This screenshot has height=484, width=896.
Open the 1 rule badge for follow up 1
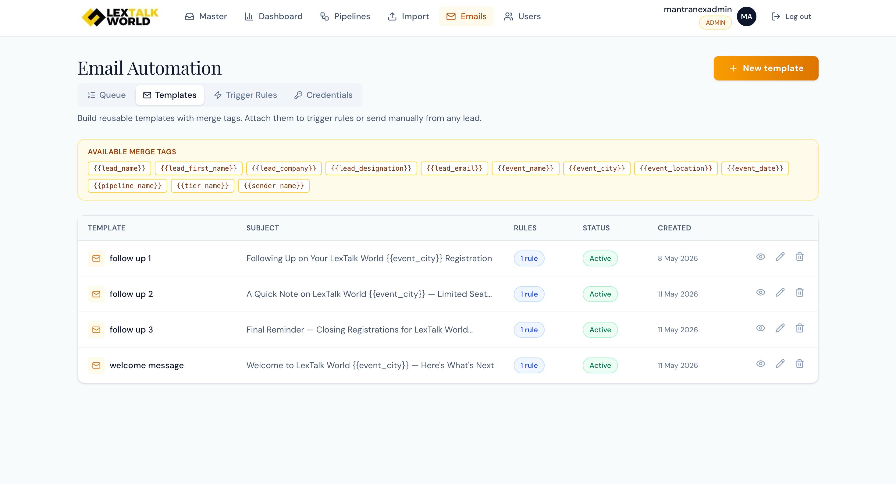pos(529,258)
